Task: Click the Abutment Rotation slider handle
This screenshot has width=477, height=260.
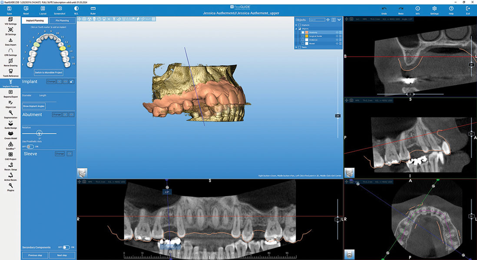Action: [x=40, y=133]
